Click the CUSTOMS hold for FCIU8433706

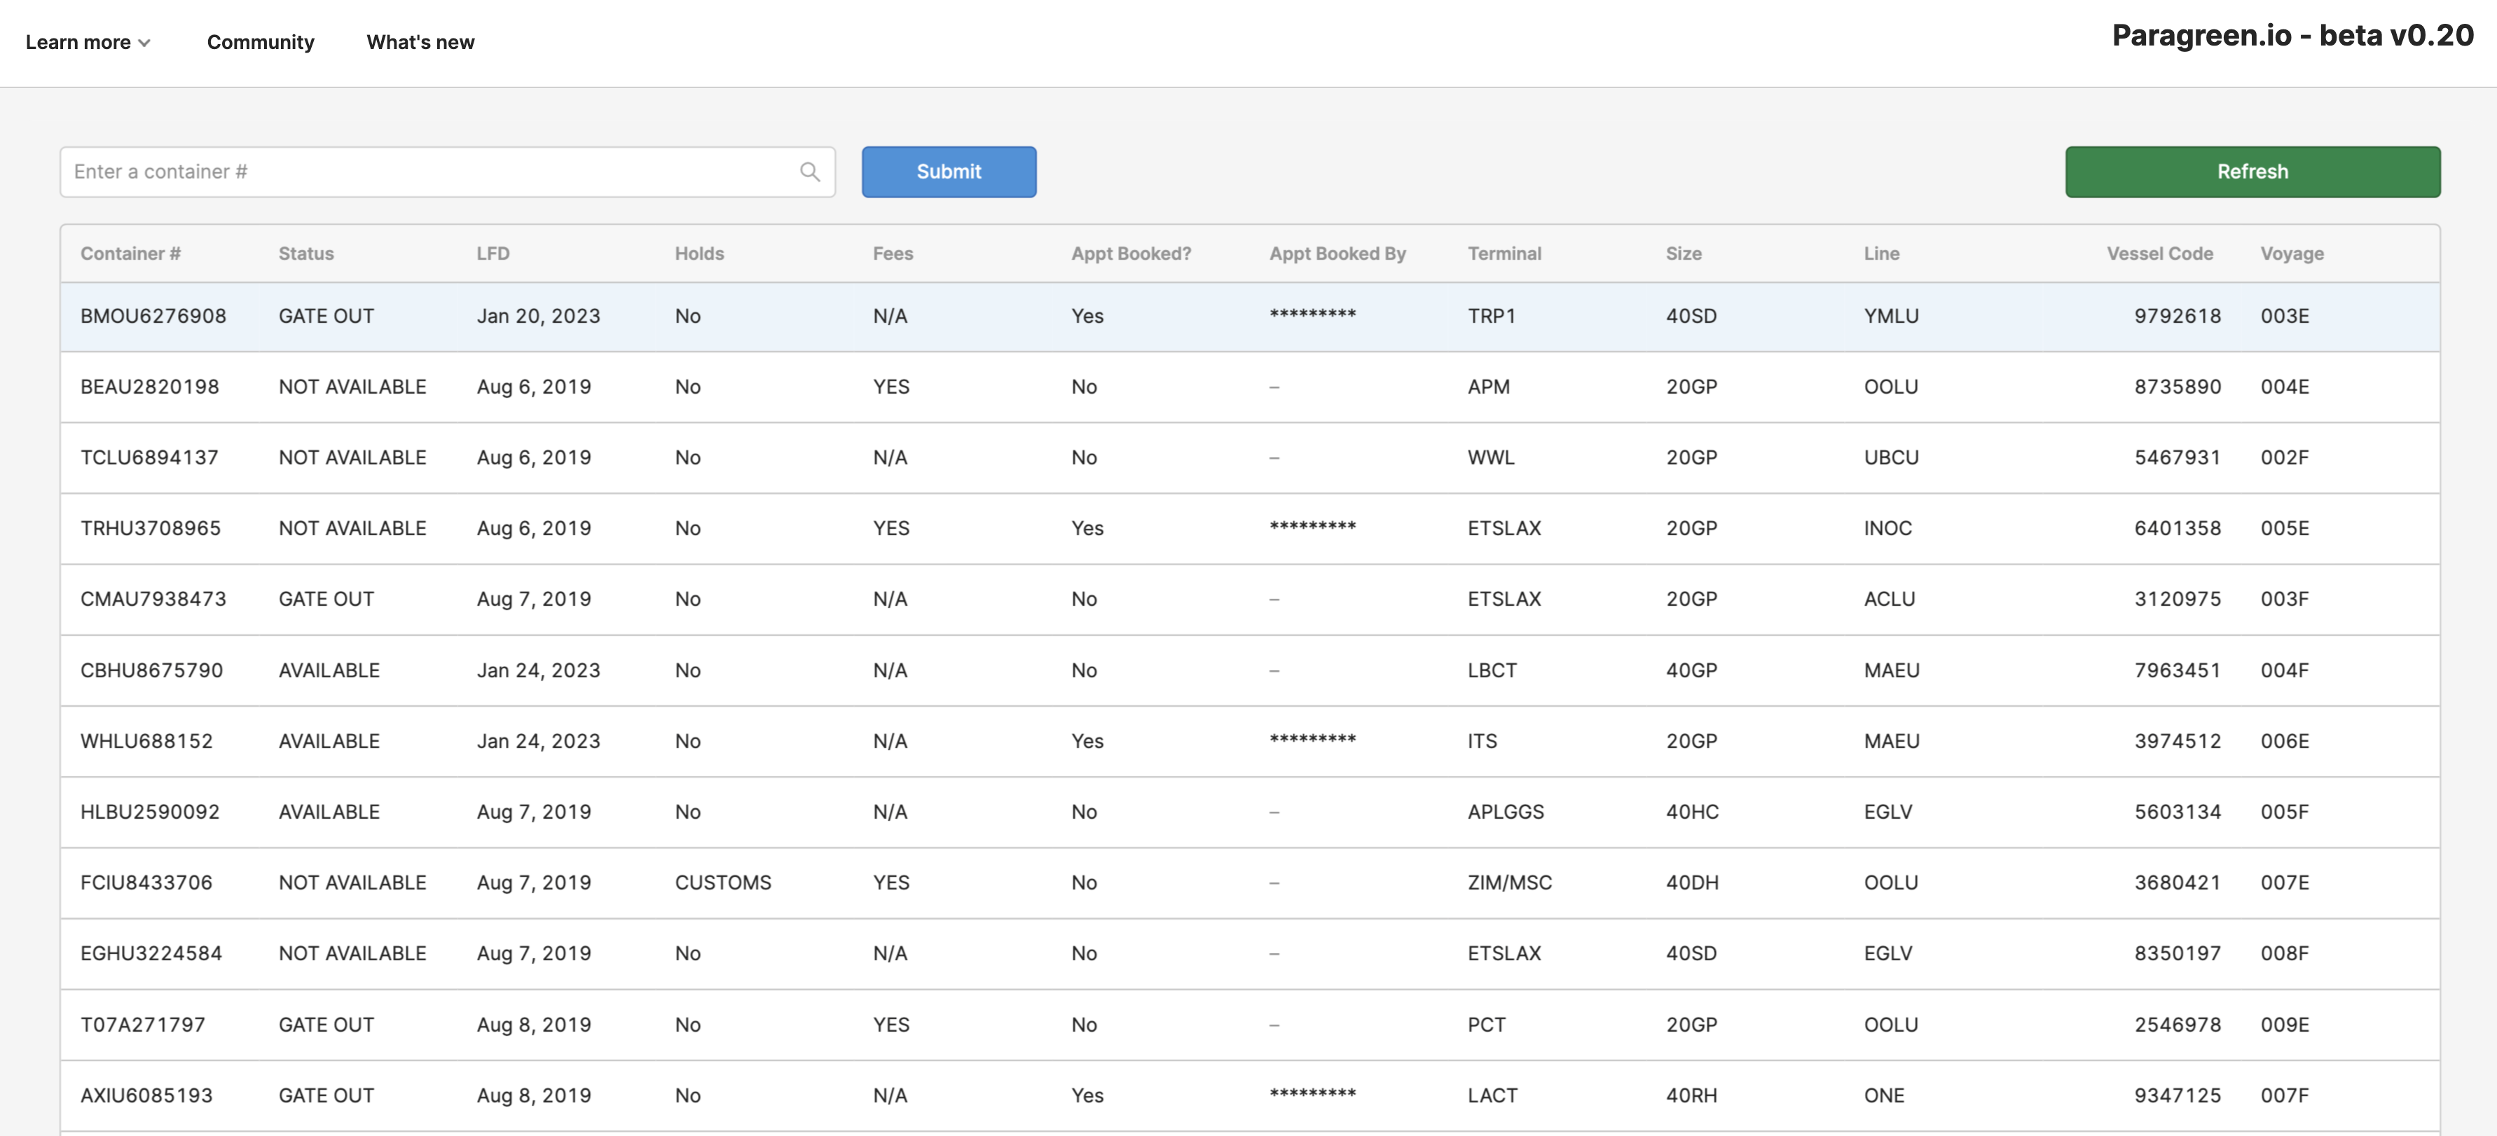[x=722, y=882]
